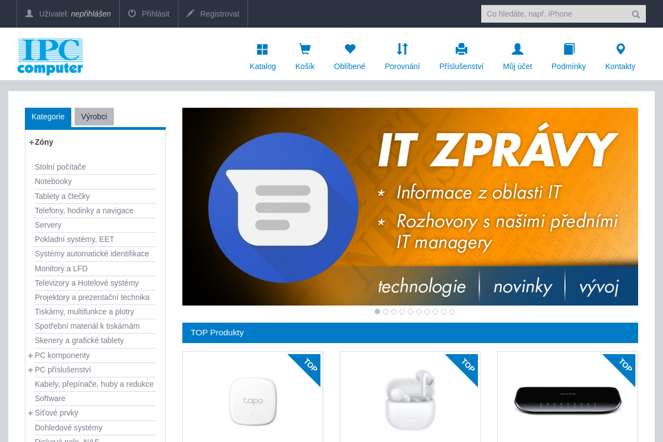Expand the Zóny category plus
The height and width of the screenshot is (442, 663).
click(x=31, y=143)
